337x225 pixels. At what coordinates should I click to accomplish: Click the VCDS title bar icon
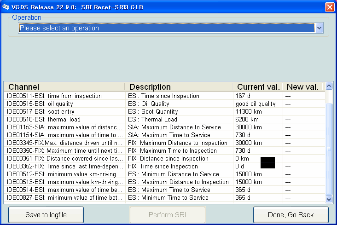click(x=6, y=7)
